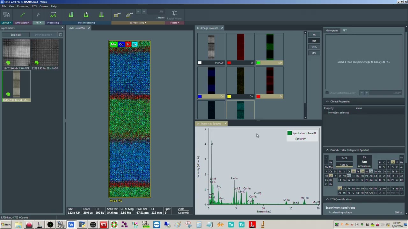The width and height of the screenshot is (408, 229).
Task: Click the green Spectra from Area #1 legend swatch
Action: 289,133
